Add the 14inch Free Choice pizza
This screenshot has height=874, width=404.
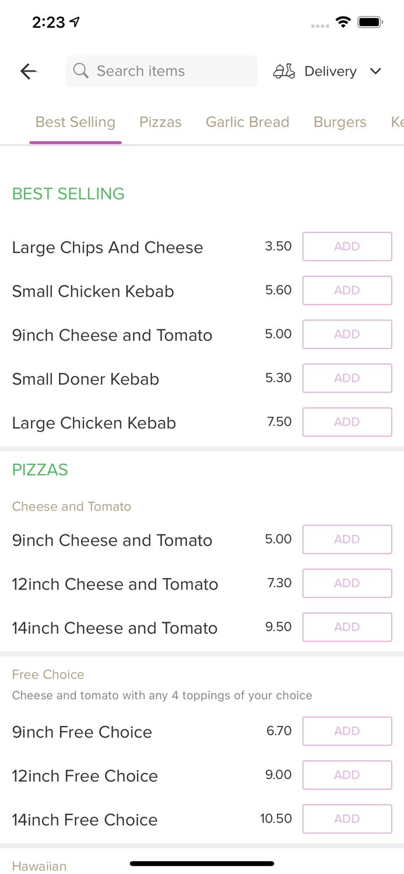347,819
